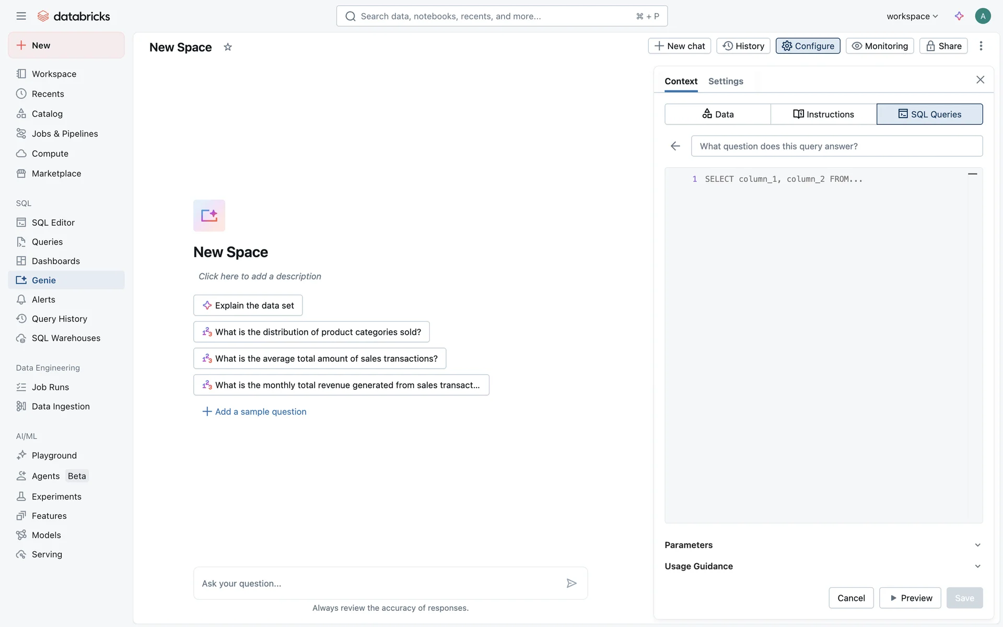Expand the Parameters section
This screenshot has height=627, width=1003.
pyautogui.click(x=823, y=545)
